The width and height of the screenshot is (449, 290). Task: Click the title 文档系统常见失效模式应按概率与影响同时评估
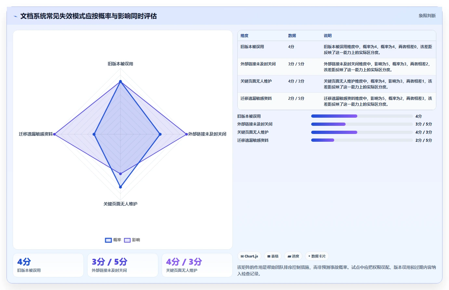point(88,16)
